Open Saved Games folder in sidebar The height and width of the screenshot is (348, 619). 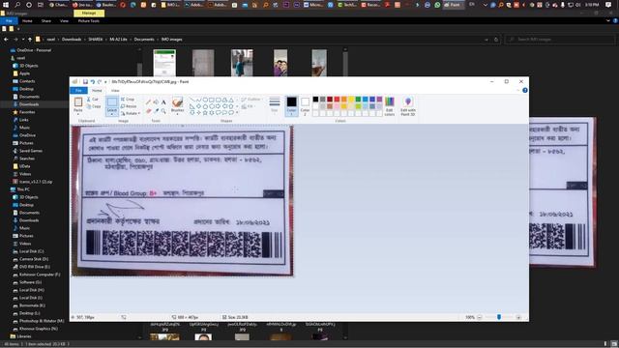pyautogui.click(x=31, y=151)
